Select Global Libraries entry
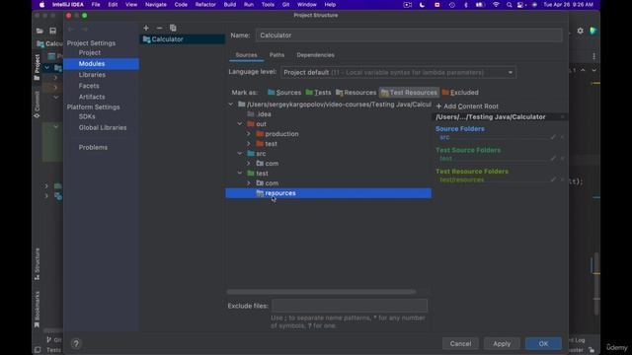 (103, 127)
